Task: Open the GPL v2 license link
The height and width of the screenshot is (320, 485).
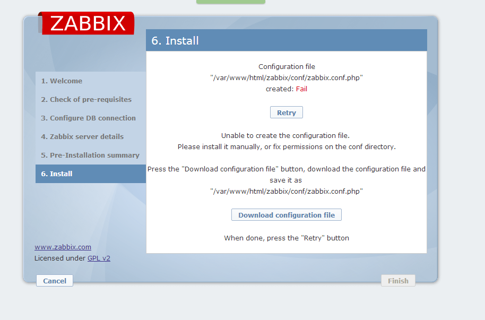Action: click(x=99, y=258)
